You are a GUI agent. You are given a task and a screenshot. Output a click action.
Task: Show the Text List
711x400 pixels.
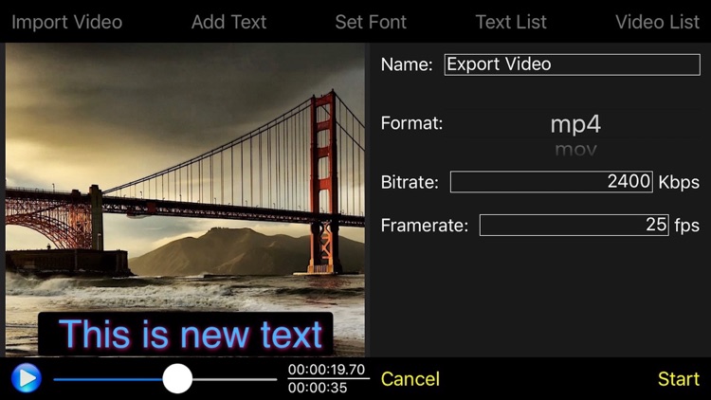(x=511, y=22)
